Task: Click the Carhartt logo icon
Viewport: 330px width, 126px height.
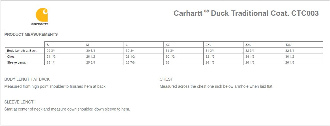Action: [42, 15]
